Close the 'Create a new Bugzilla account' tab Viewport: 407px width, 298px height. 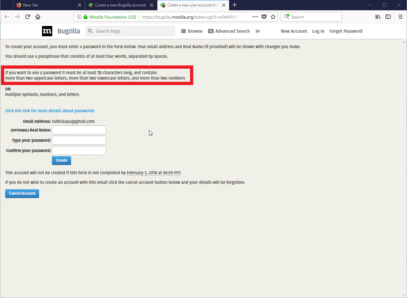tap(152, 5)
